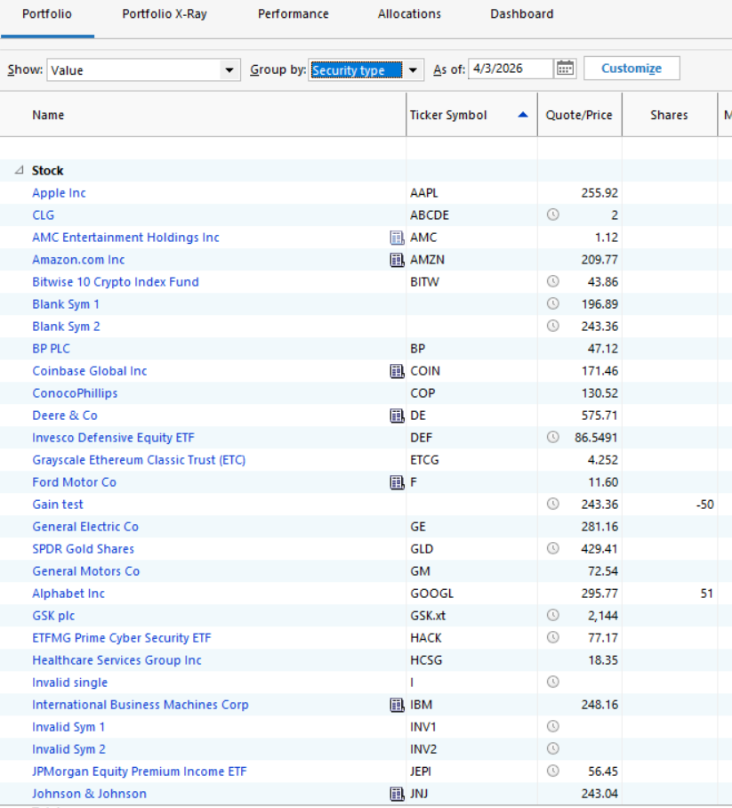
Task: Open the BP PLC link
Action: click(x=51, y=349)
